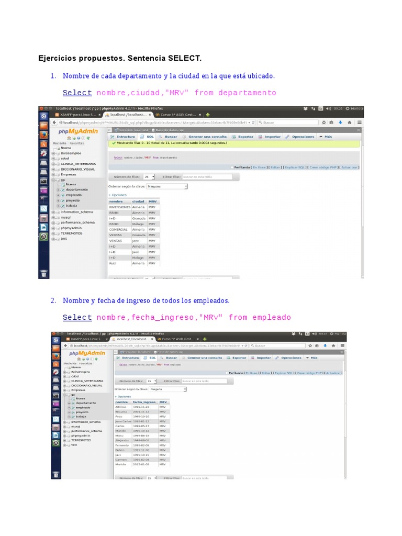
Task: Click Crear código PHP link in the empleado screenshot
Action: 309,373
